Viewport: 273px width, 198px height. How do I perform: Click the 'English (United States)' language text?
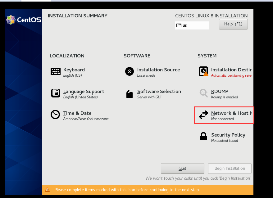click(80, 97)
